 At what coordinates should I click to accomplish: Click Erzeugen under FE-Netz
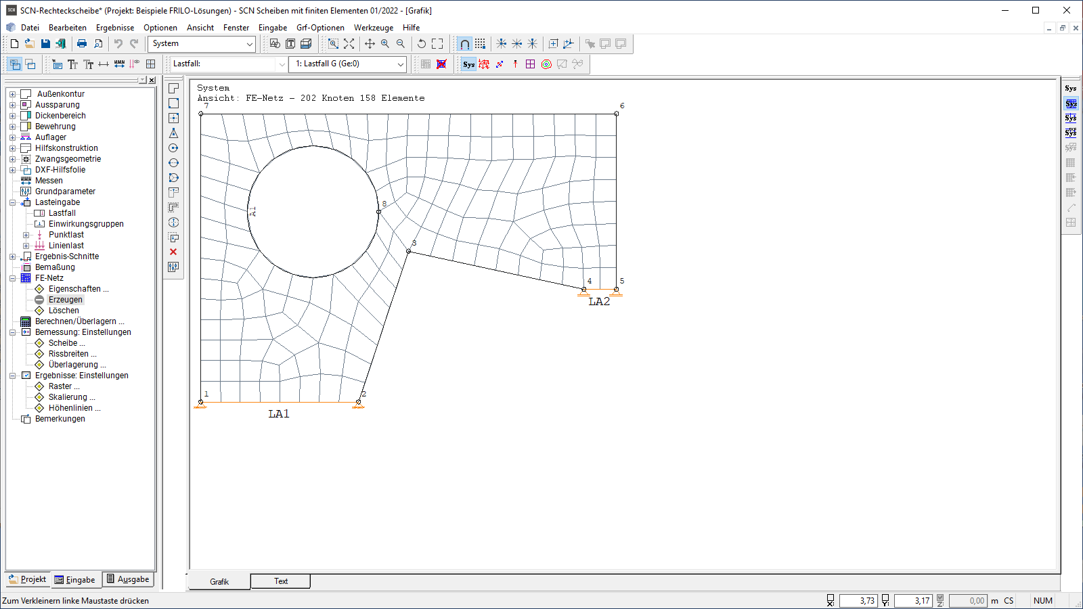coord(66,300)
